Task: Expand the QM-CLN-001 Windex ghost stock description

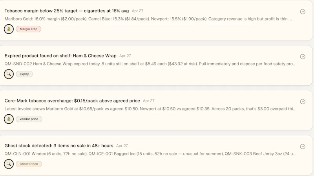Action: (x=150, y=154)
